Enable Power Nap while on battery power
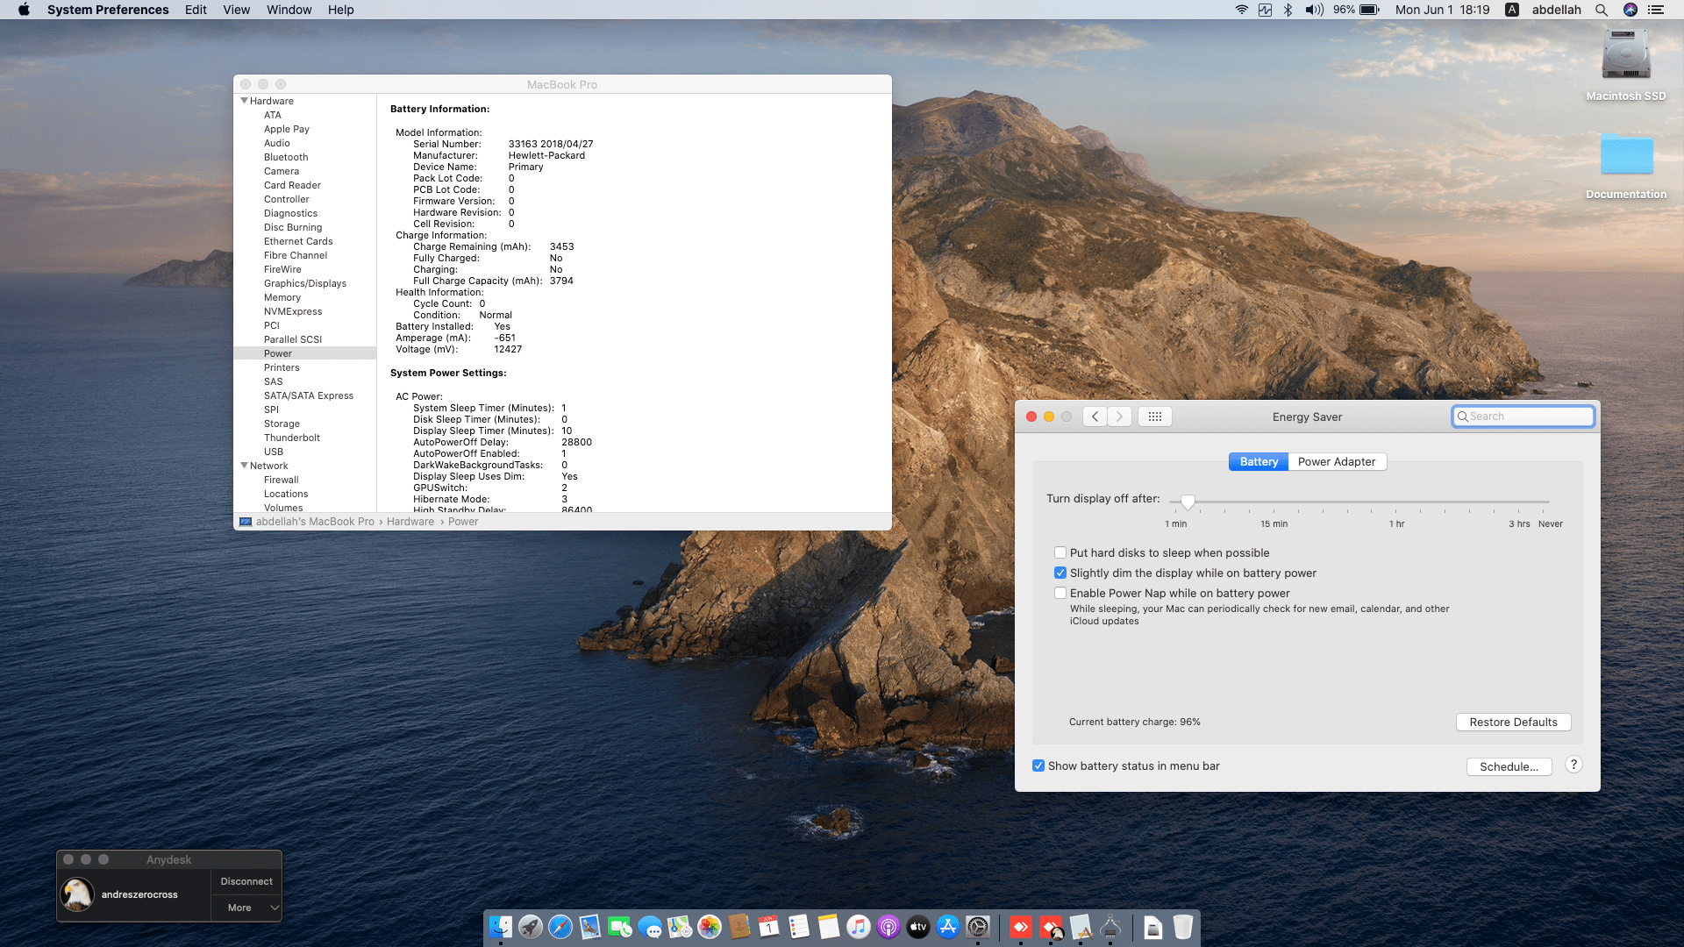The height and width of the screenshot is (947, 1684). (1060, 593)
